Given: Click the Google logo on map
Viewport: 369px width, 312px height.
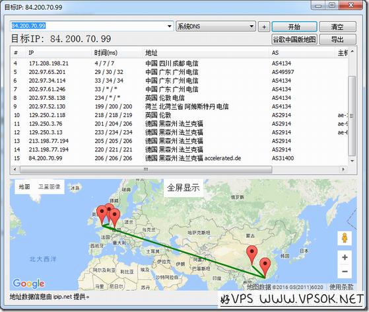Looking at the screenshot, I should (x=28, y=284).
